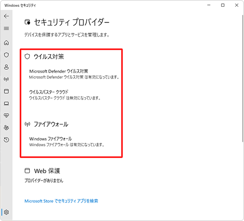Open Settings gear icon in sidebar
Screen dimensions: 244x221
point(6,212)
